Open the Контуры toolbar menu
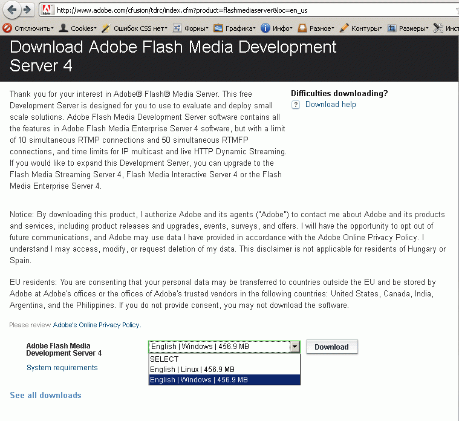The width and height of the screenshot is (459, 421). point(366,28)
